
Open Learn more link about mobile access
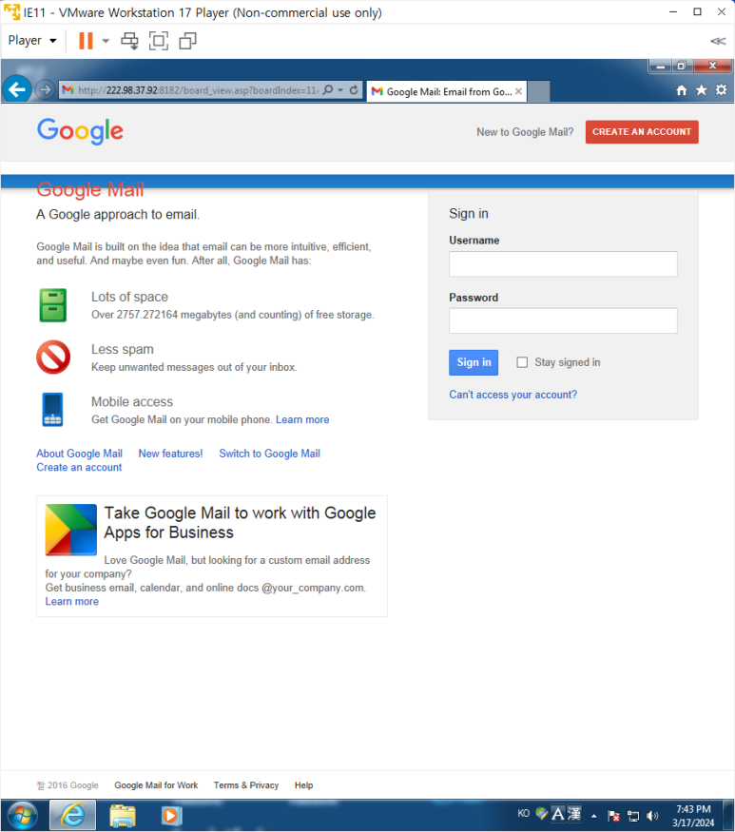click(302, 419)
